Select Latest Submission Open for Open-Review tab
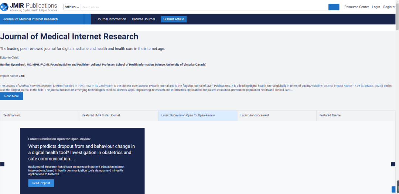Screen dimensions: 399x194 click(x=198, y=115)
